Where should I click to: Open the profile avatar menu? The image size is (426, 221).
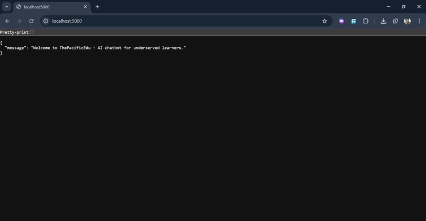click(408, 21)
